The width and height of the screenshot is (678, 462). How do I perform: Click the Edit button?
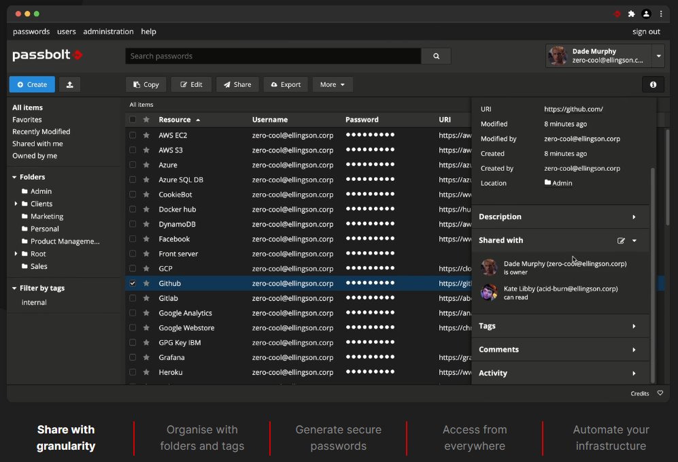coord(191,84)
